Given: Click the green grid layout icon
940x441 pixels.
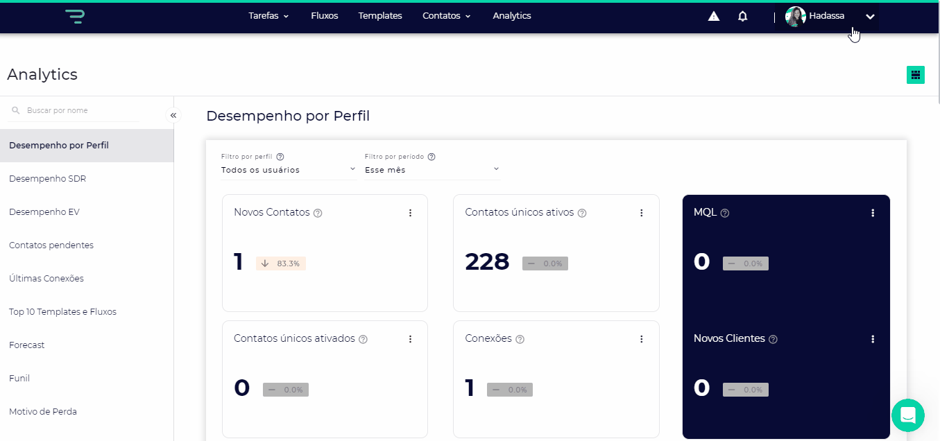Looking at the screenshot, I should click(x=915, y=75).
